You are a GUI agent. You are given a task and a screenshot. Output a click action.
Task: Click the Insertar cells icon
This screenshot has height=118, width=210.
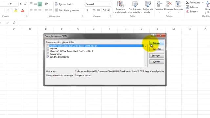click(x=159, y=4)
